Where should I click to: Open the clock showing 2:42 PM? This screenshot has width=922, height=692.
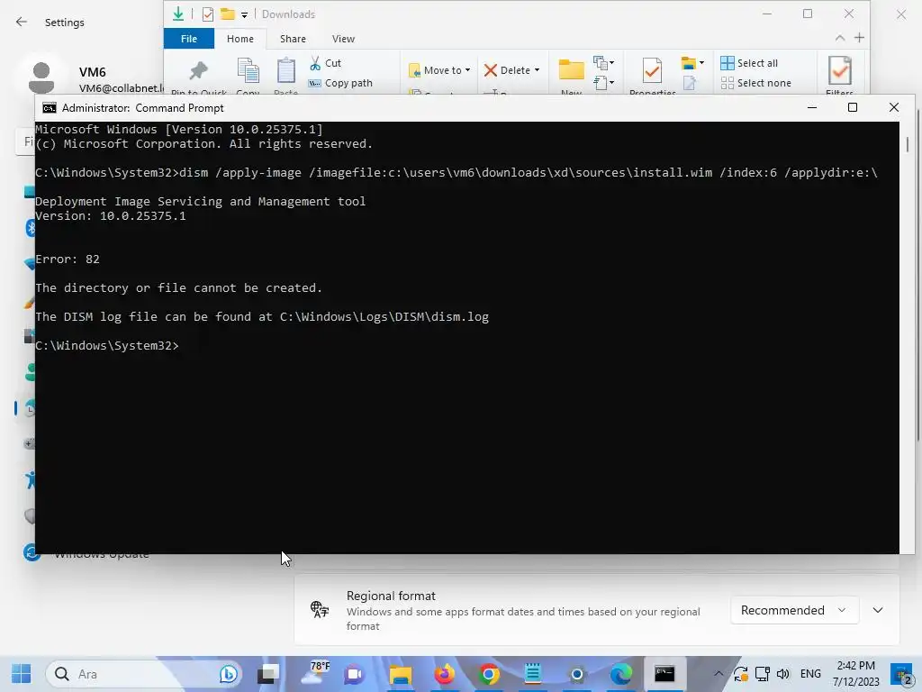pyautogui.click(x=856, y=674)
